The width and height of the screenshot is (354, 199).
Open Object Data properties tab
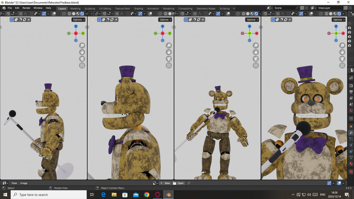click(351, 158)
